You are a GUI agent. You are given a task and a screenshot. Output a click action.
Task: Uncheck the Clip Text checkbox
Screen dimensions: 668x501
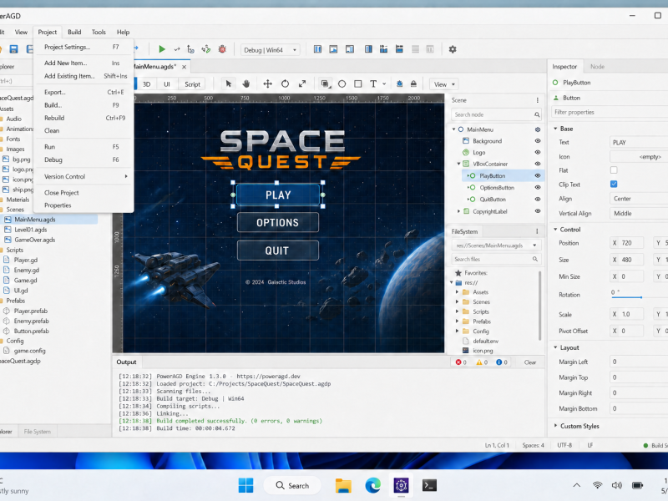[x=614, y=184]
